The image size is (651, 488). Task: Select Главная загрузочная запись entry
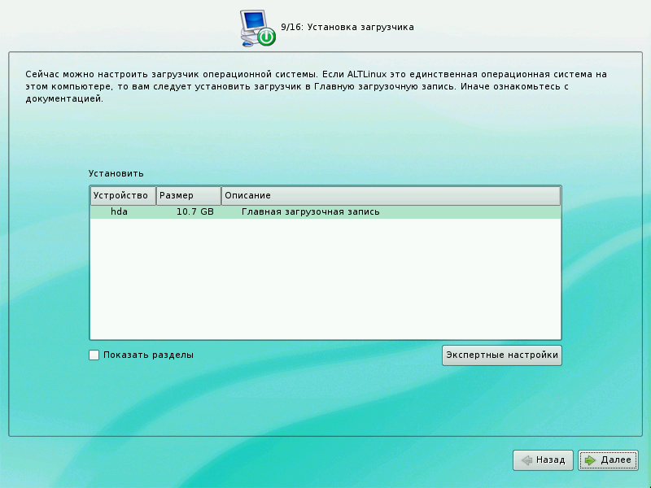pos(310,212)
